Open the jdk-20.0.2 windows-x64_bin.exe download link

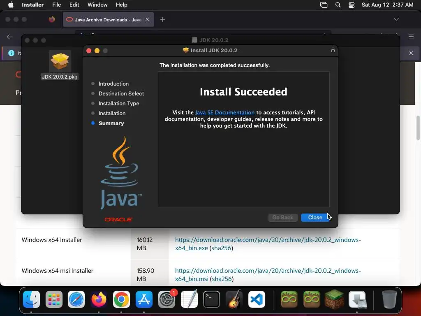click(x=268, y=244)
